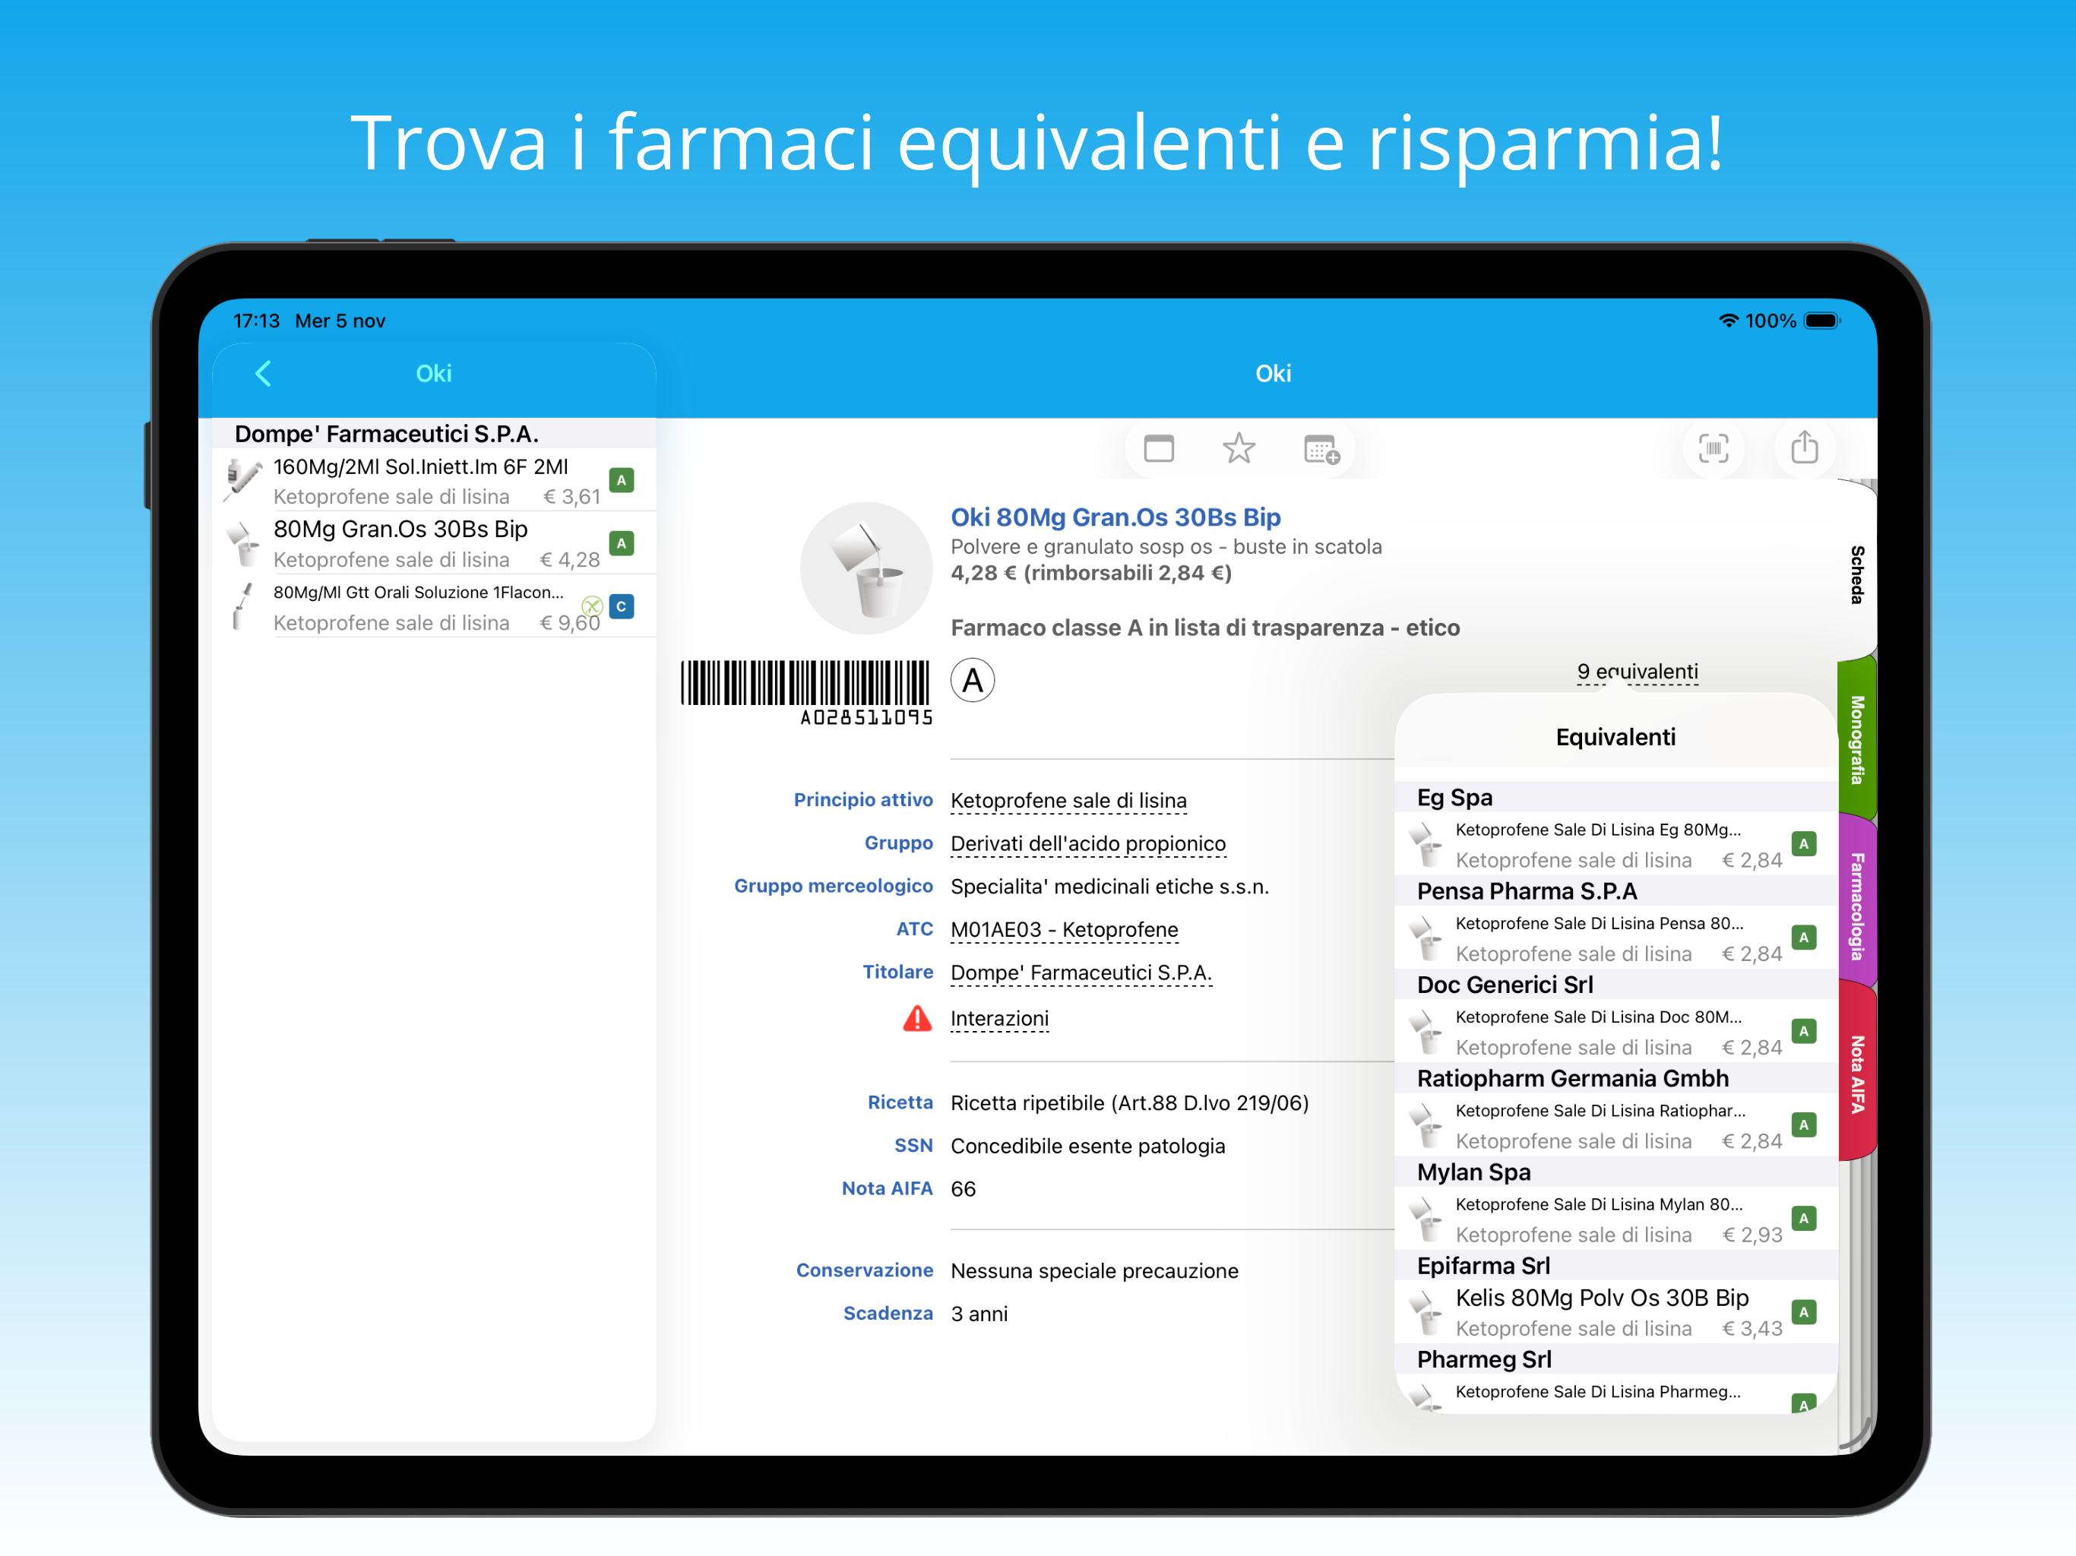The height and width of the screenshot is (1556, 2076).
Task: Click the Eg Spa section header
Action: point(1616,797)
